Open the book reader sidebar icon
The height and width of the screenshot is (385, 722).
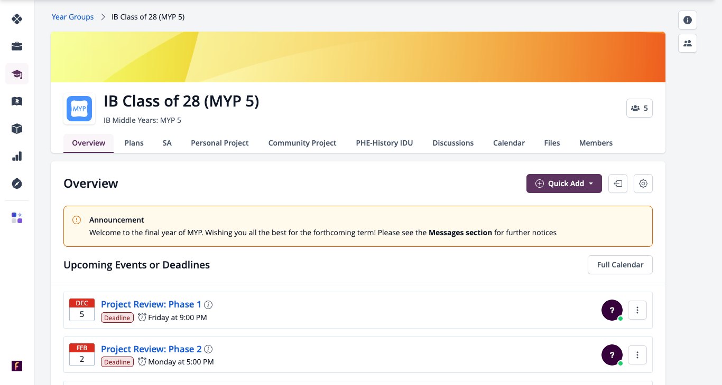pyautogui.click(x=17, y=101)
